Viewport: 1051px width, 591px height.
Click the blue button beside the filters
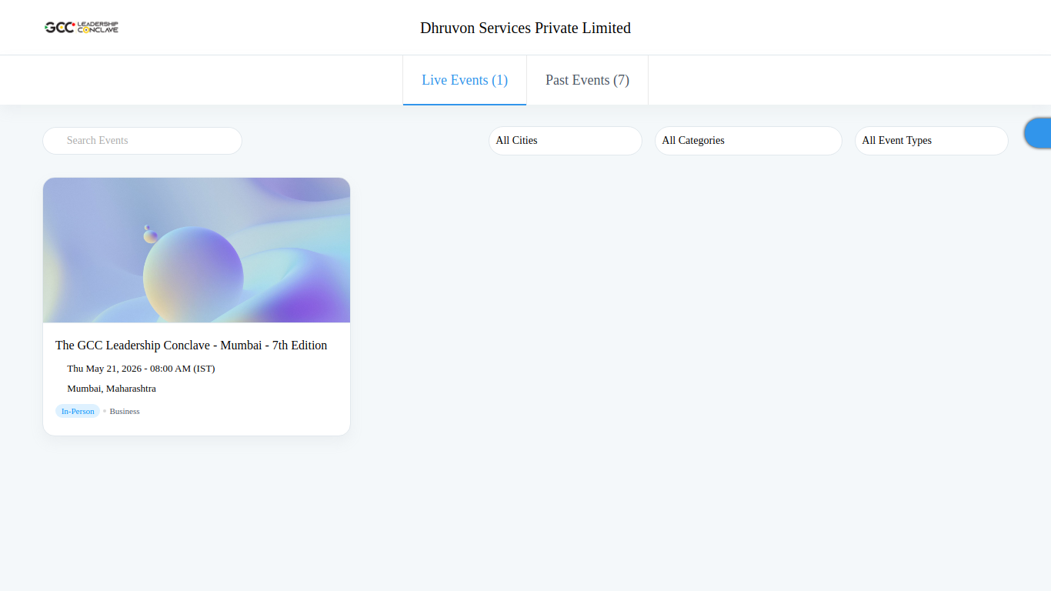(x=1038, y=133)
